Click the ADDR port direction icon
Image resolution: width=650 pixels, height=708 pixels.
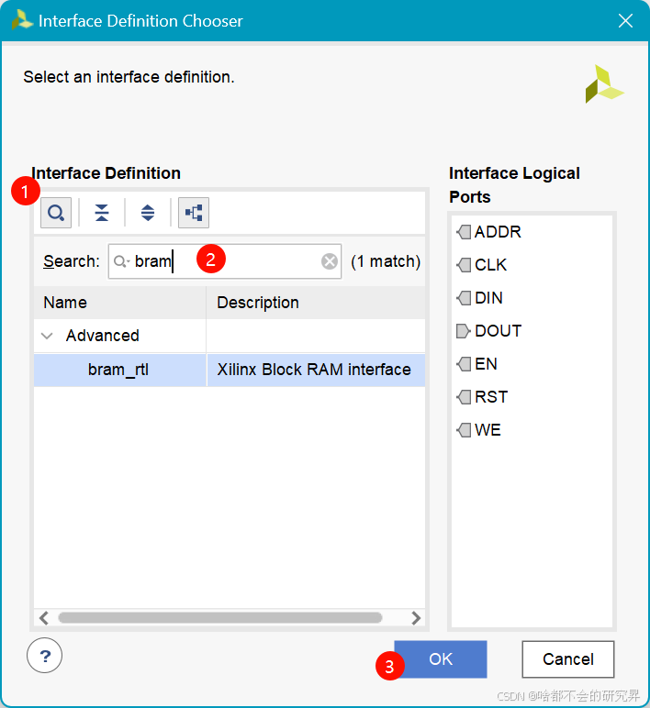click(x=464, y=232)
